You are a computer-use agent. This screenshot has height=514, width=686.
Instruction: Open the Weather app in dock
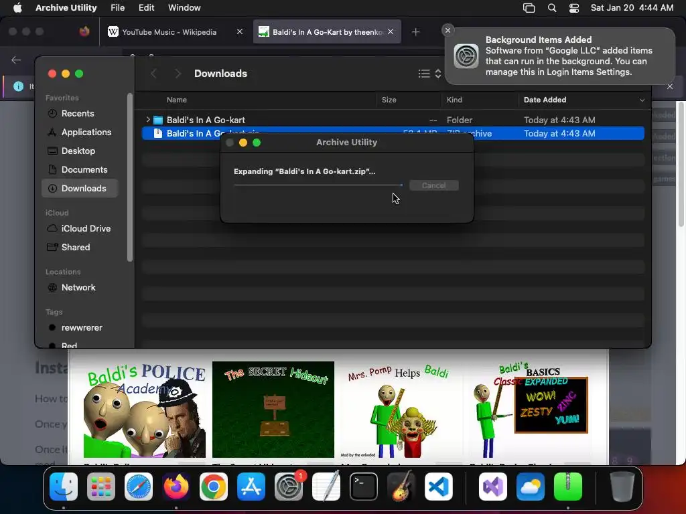click(x=531, y=487)
